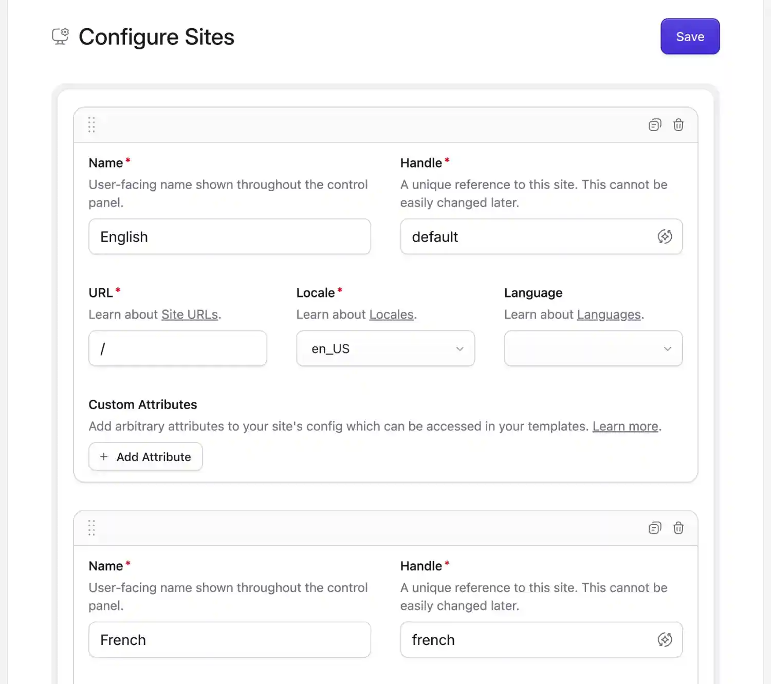Click the regenerate icon in default Handle field
Screen dimensions: 771x684
click(666, 237)
